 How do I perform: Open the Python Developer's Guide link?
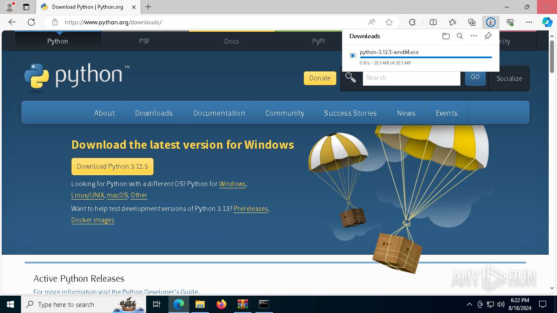pos(160,292)
